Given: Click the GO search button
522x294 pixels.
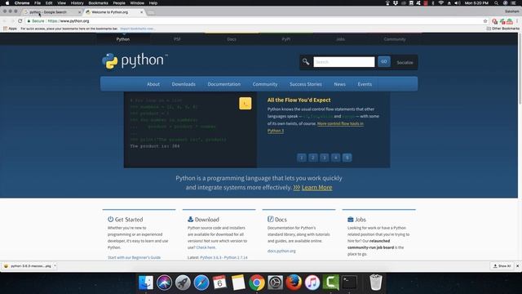Looking at the screenshot, I should pyautogui.click(x=384, y=61).
